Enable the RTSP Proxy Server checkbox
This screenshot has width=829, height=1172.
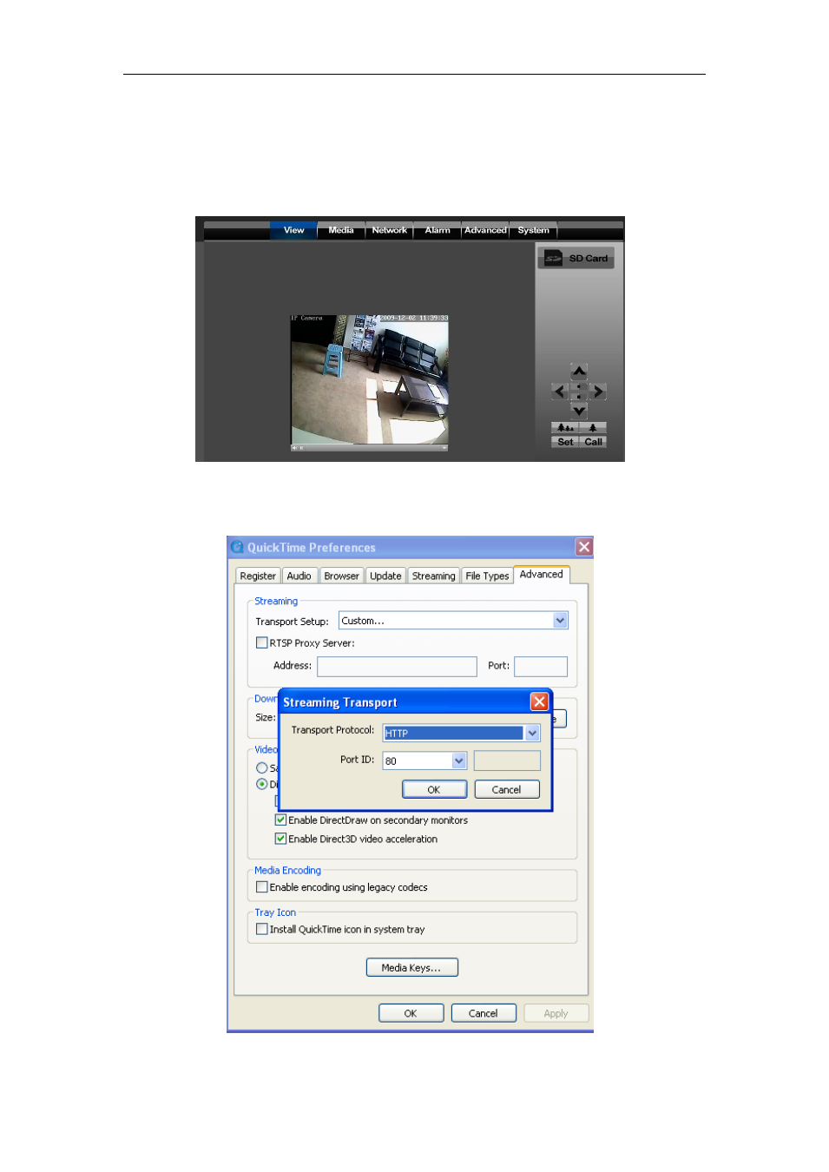(261, 643)
